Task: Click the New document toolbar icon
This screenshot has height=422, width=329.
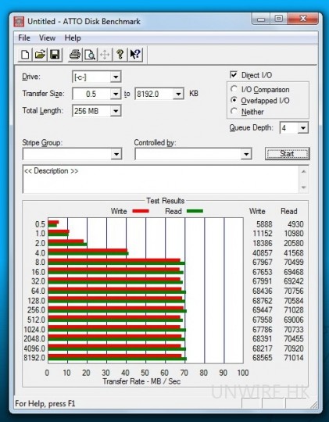Action: click(x=25, y=55)
